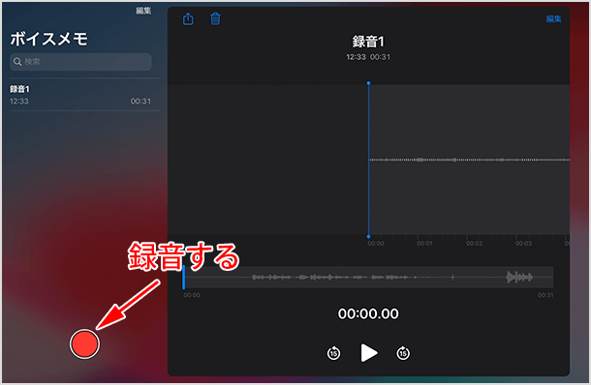
Task: Click the 00:02 timeline tick label
Action: [x=474, y=244]
